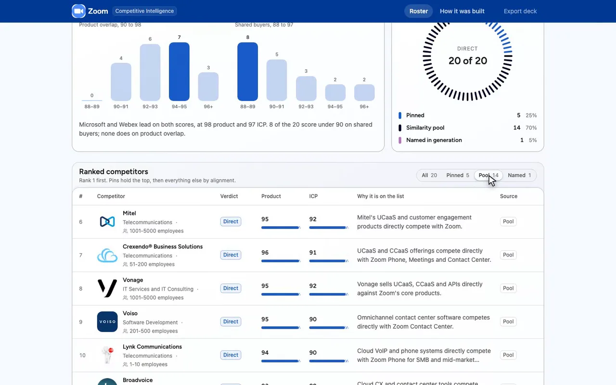Viewport: 616px width, 385px height.
Task: Open the Mitel company logo
Action: (107, 221)
